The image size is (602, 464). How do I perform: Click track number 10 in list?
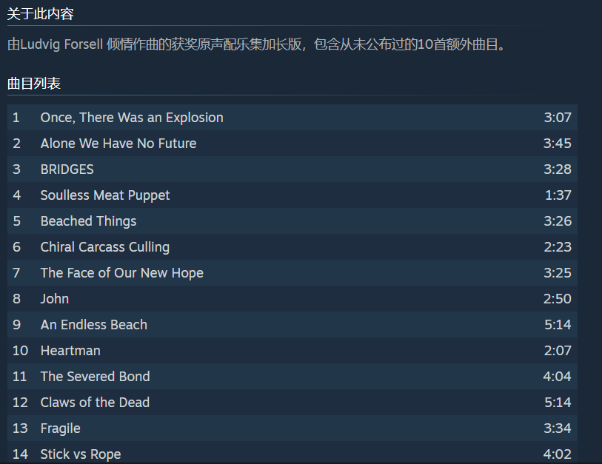(20, 350)
